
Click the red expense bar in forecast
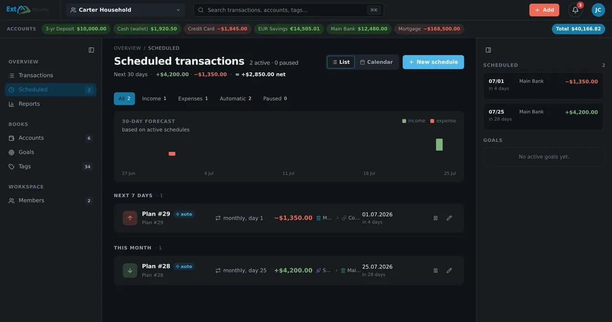pyautogui.click(x=172, y=154)
